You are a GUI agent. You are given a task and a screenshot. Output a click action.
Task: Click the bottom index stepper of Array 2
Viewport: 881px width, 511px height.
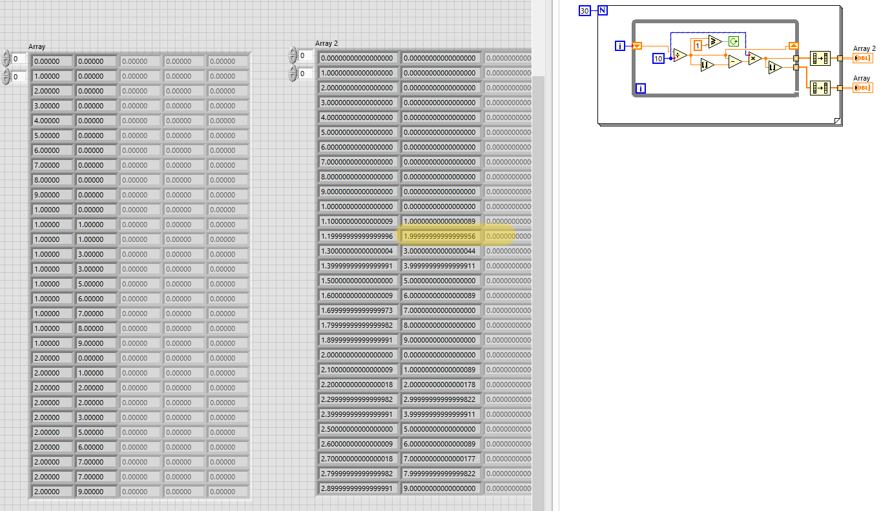click(x=293, y=74)
